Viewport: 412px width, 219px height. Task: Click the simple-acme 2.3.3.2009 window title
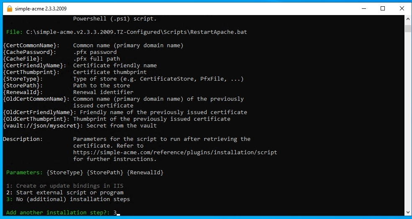click(41, 9)
